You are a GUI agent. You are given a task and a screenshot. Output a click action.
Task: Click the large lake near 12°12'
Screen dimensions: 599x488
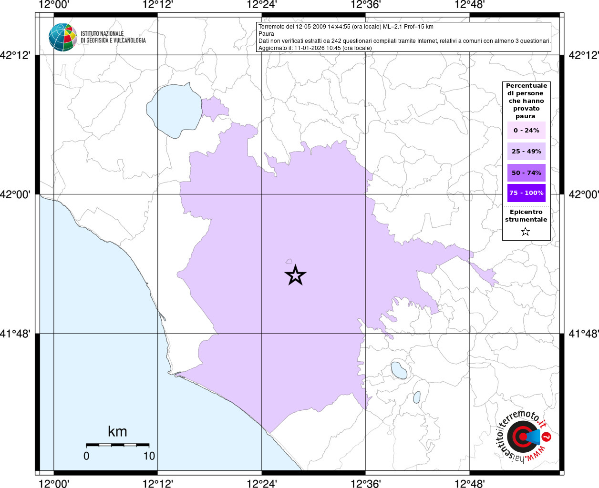175,111
